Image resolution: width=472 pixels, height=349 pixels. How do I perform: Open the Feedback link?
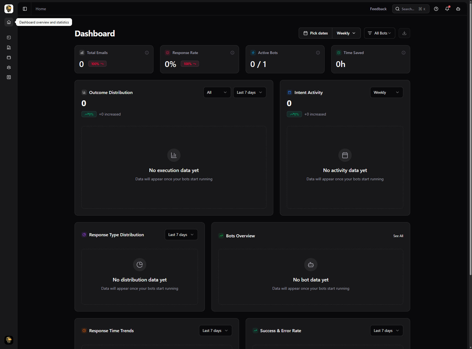[x=378, y=9]
